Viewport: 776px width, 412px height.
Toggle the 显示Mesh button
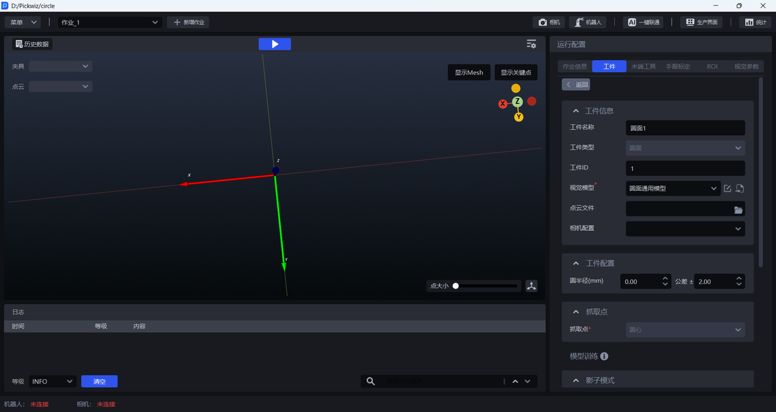(x=469, y=73)
